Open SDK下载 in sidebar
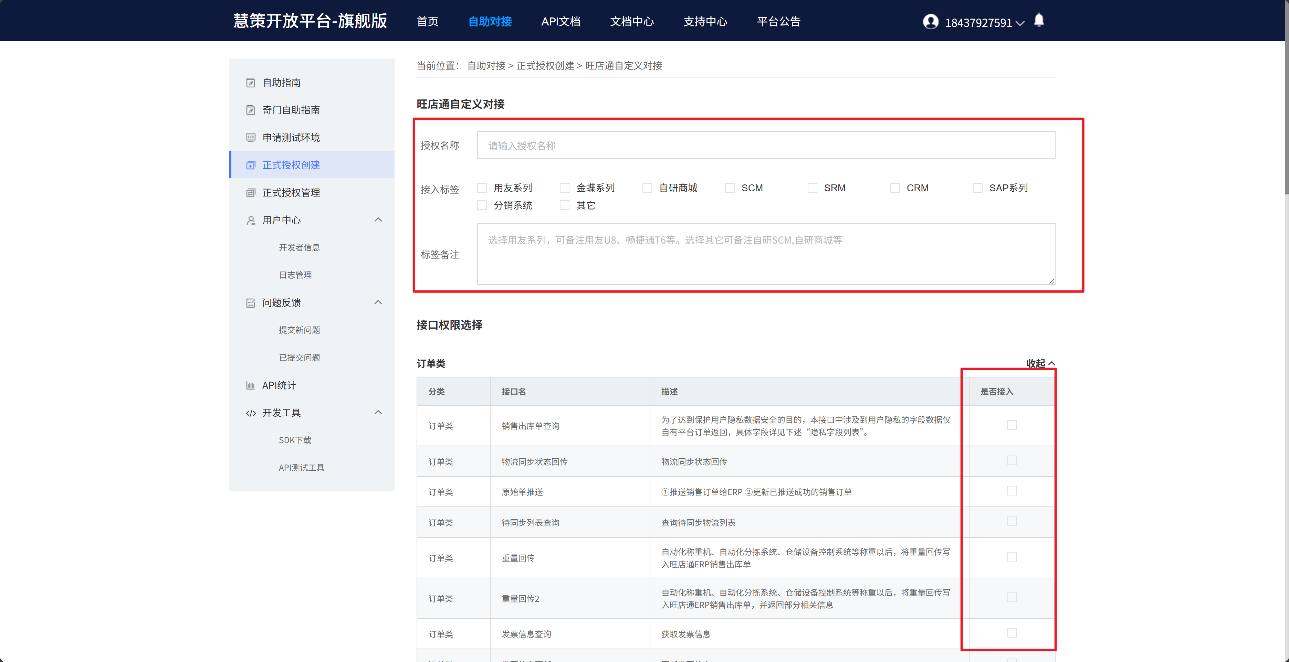The image size is (1289, 662). click(295, 440)
